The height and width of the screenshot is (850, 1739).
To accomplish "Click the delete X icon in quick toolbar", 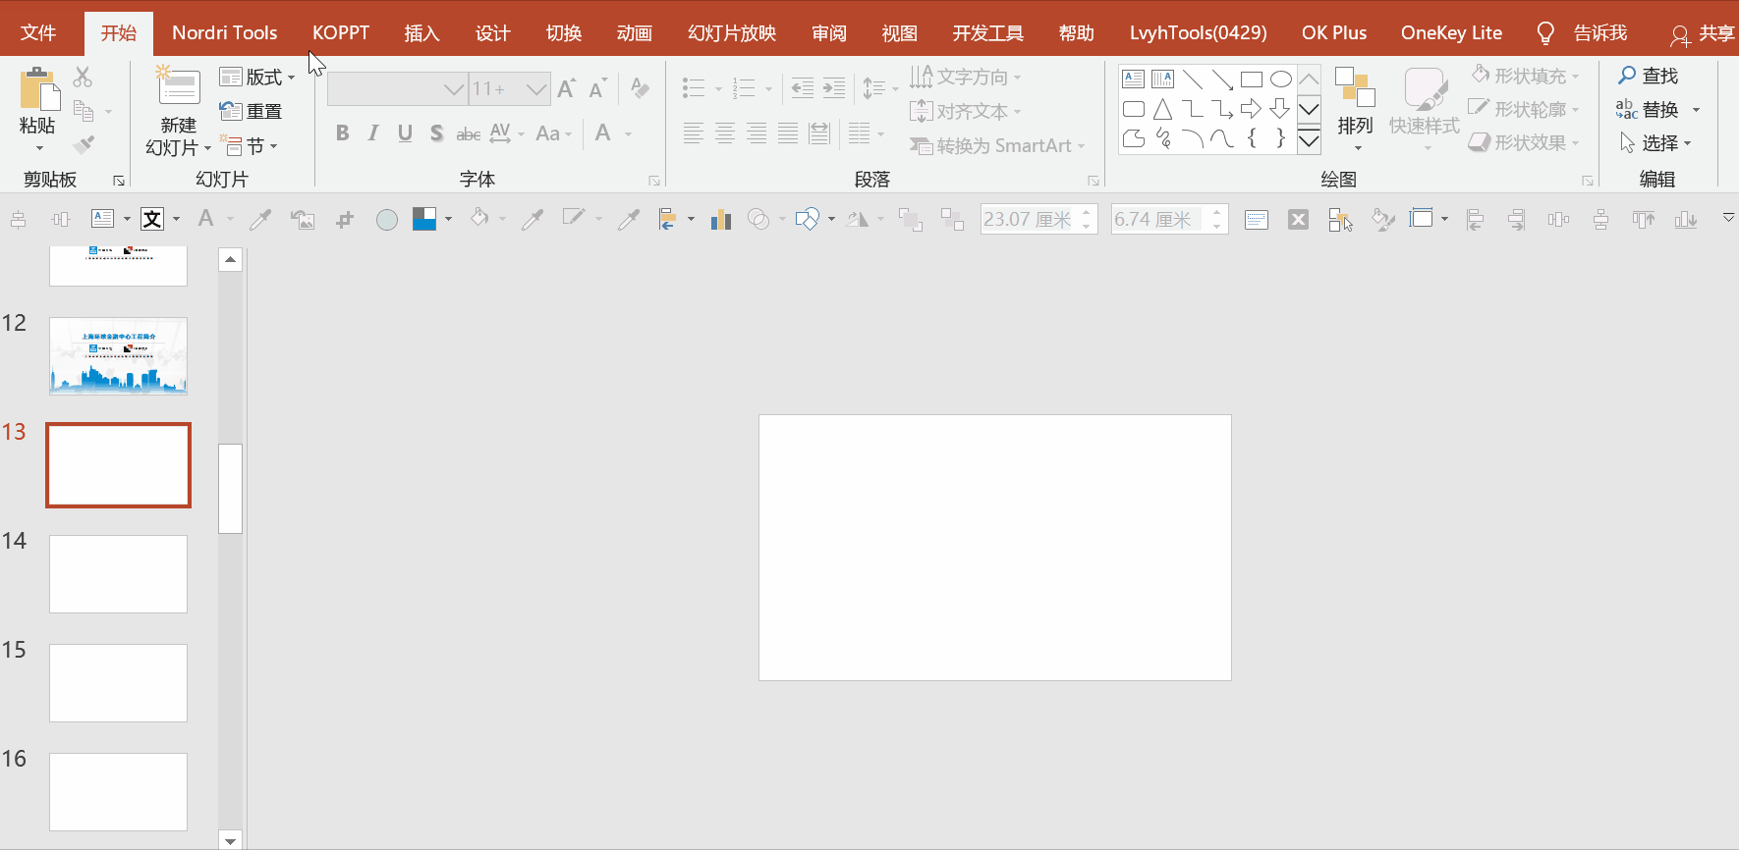I will 1298,219.
